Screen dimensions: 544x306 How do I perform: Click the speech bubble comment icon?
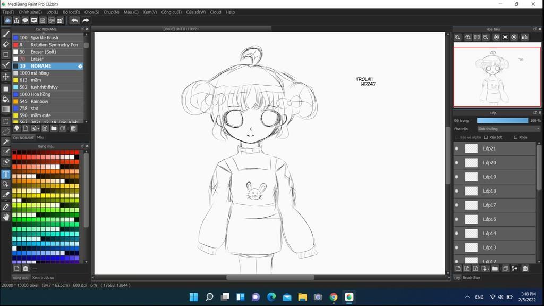point(25,21)
